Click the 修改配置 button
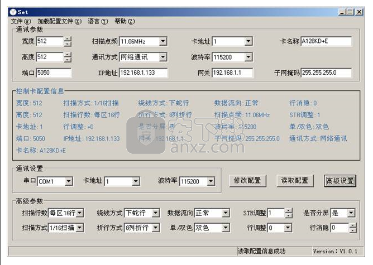This screenshot has width=373, height=265. [x=247, y=181]
